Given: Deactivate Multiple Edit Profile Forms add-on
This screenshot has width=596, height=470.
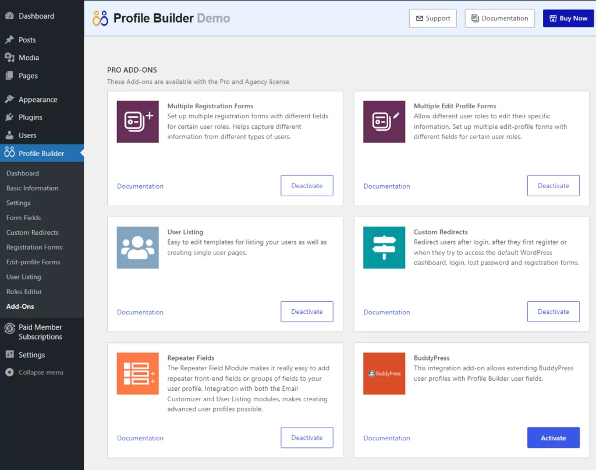Looking at the screenshot, I should point(553,186).
